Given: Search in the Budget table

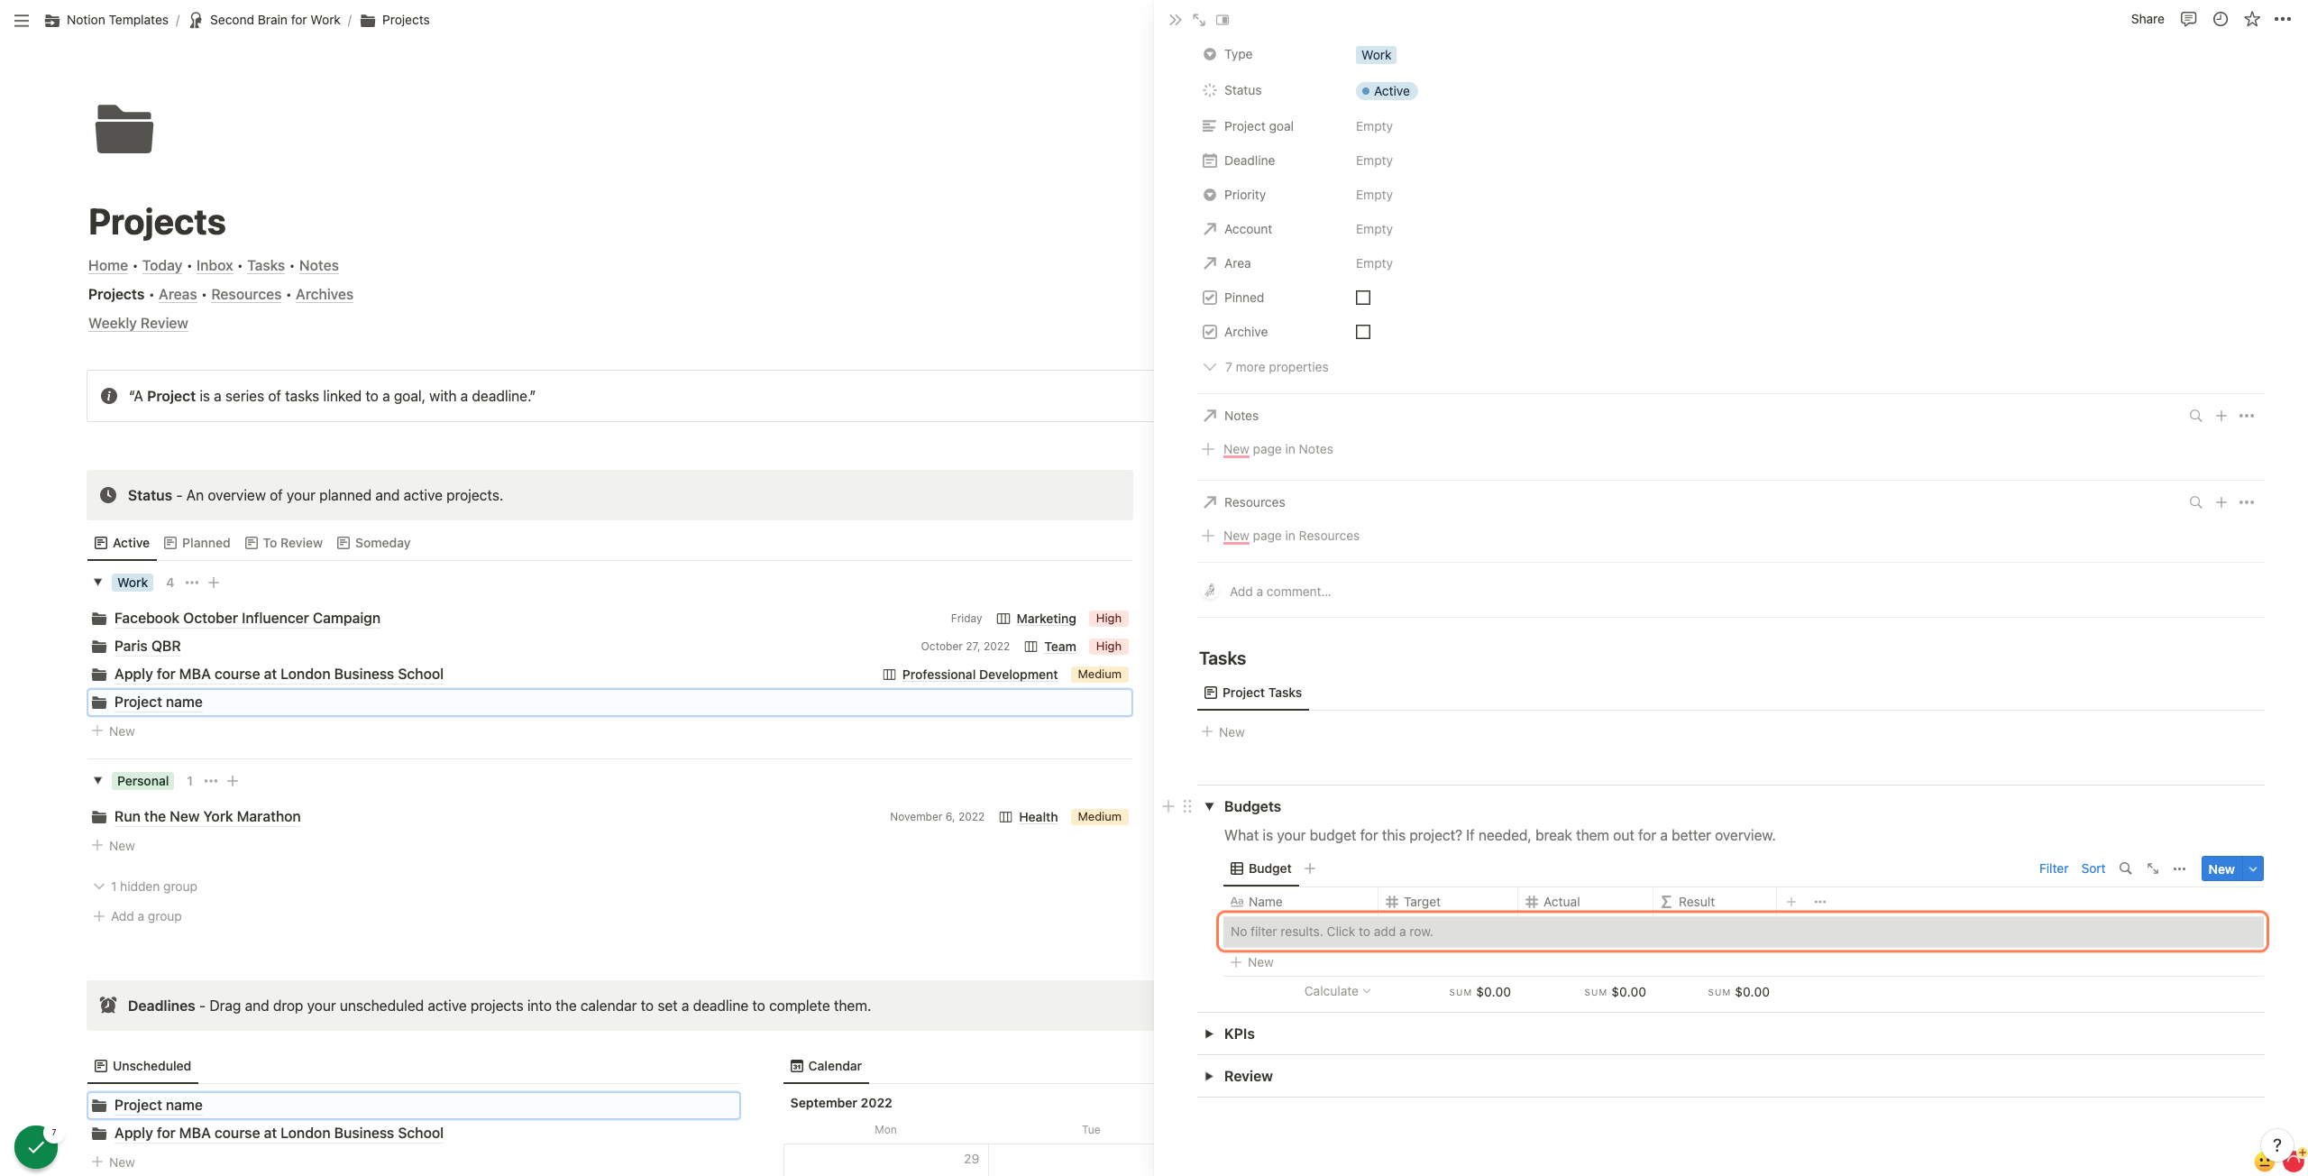Looking at the screenshot, I should tap(2126, 868).
